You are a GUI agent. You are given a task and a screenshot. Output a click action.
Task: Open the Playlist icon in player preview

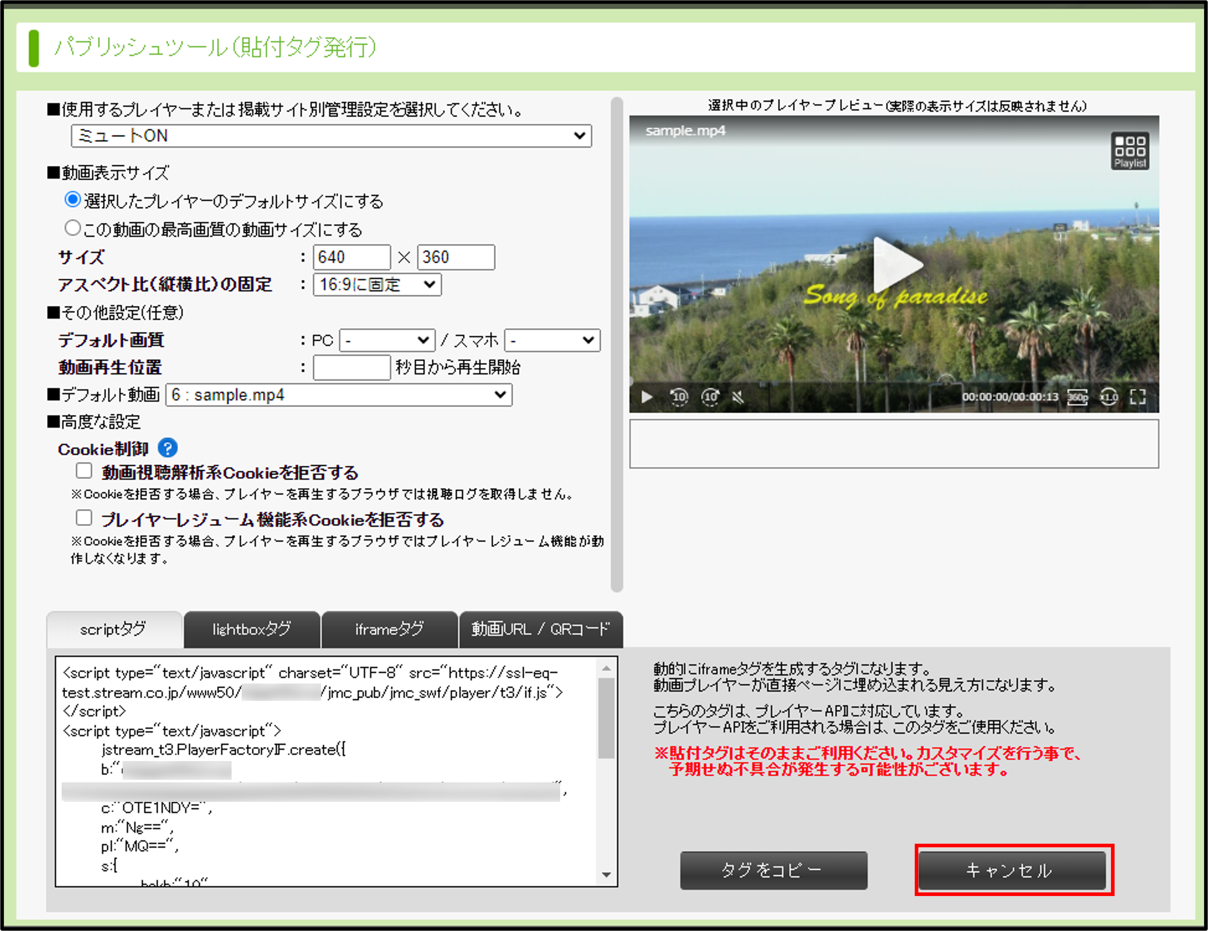(1129, 150)
